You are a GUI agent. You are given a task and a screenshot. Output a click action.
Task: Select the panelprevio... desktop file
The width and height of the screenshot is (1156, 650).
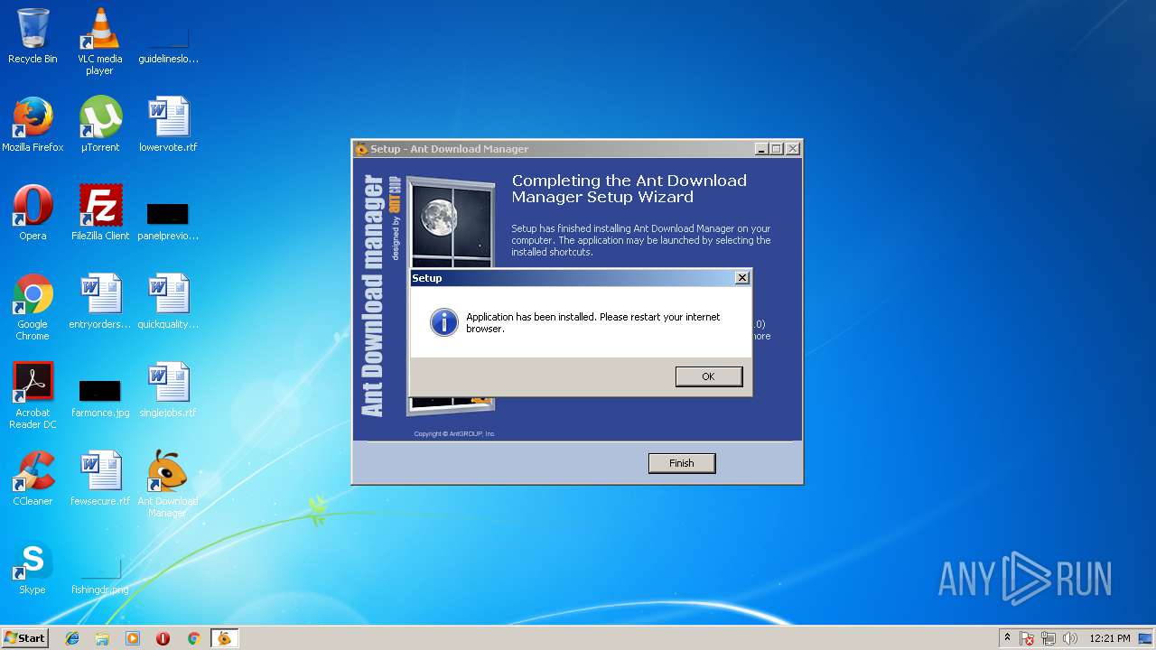pos(168,222)
